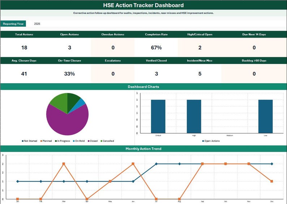The width and height of the screenshot is (287, 204).
Task: Select the Verified Closed header
Action: 156,60
